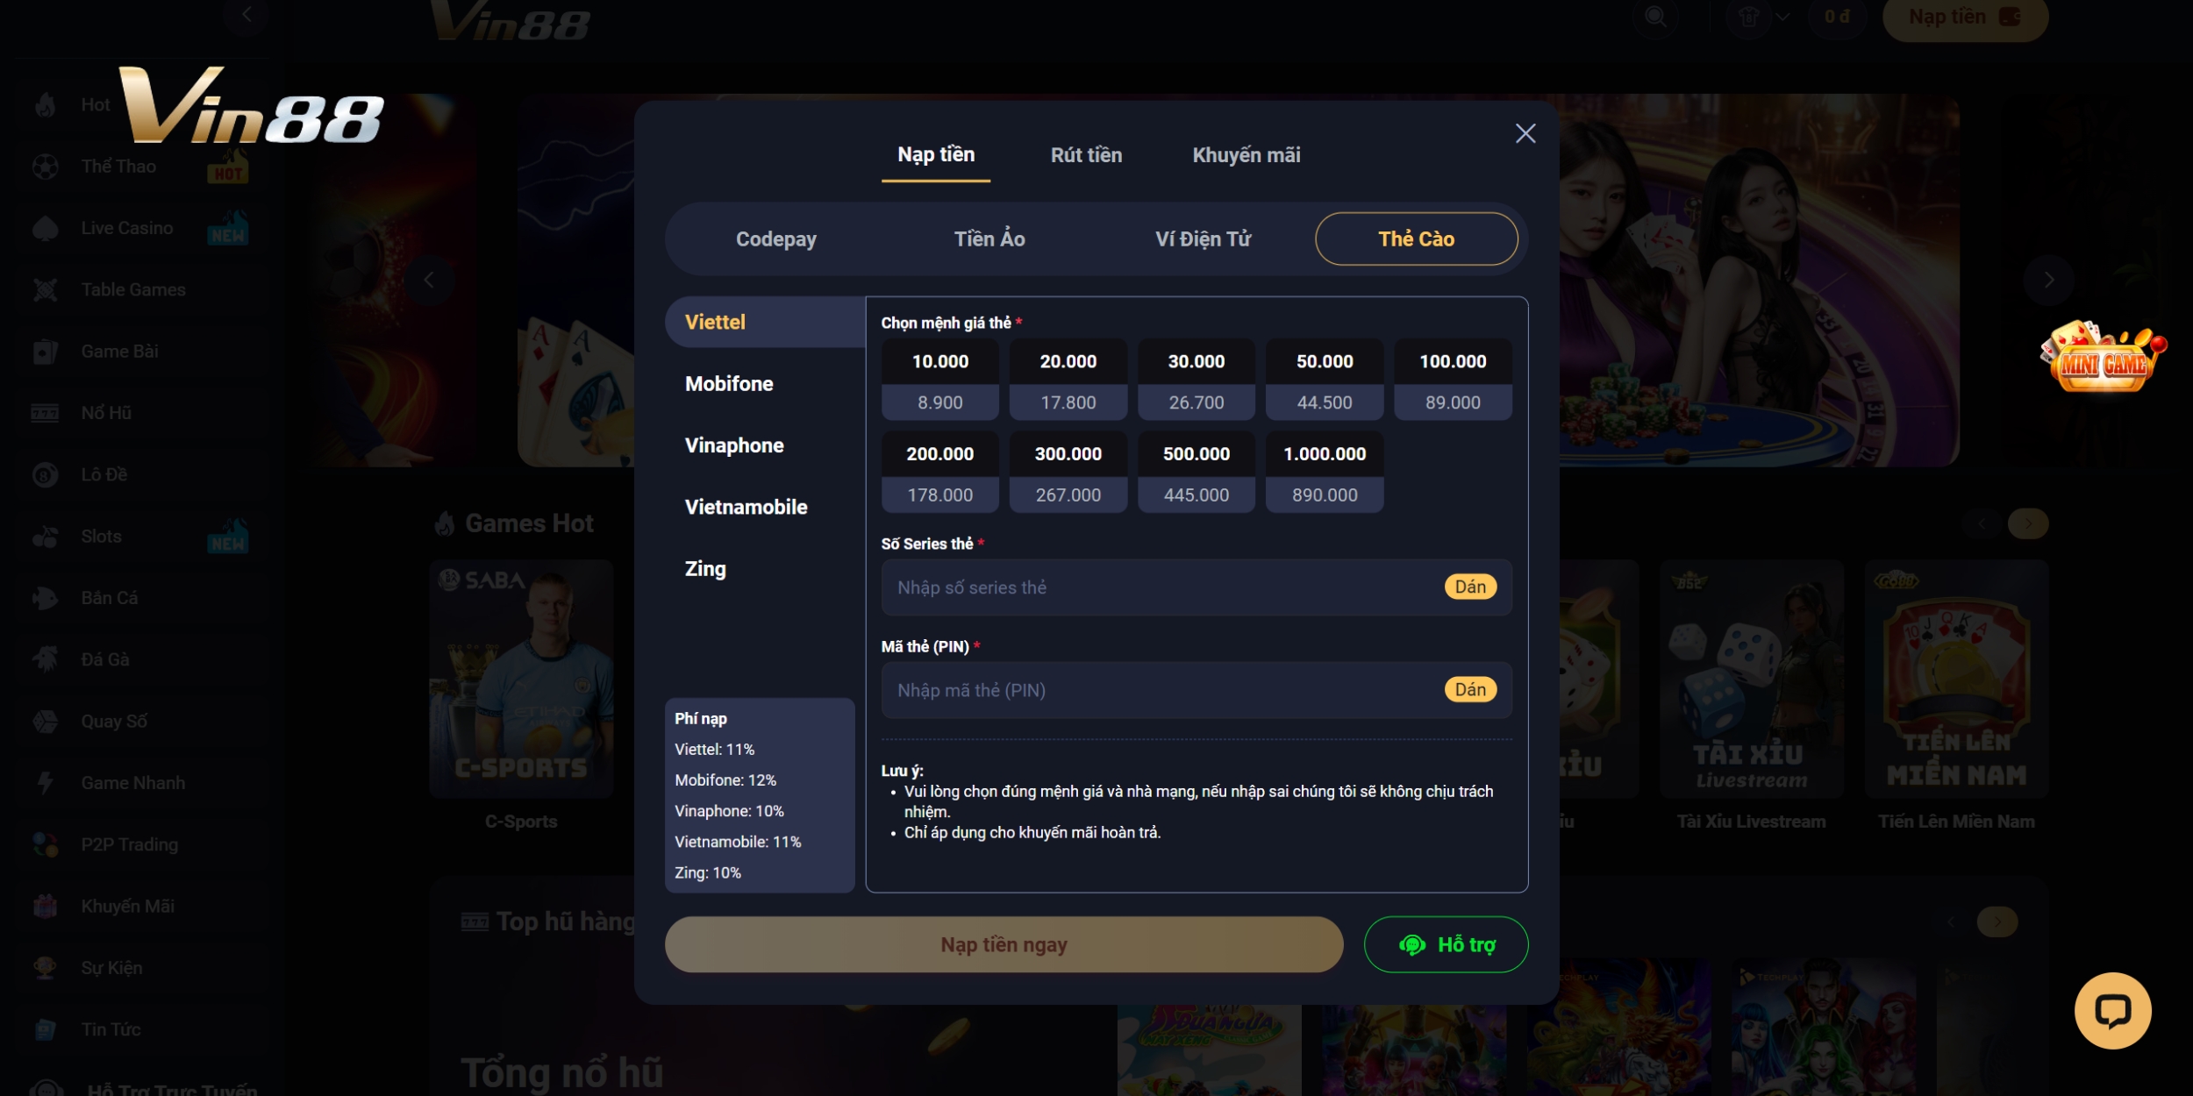Click the Khuyến Mãi gift icon
Screen dimensions: 2193x1096
point(46,907)
